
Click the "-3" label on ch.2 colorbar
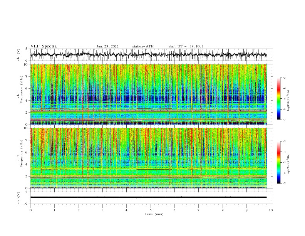tap(284, 142)
